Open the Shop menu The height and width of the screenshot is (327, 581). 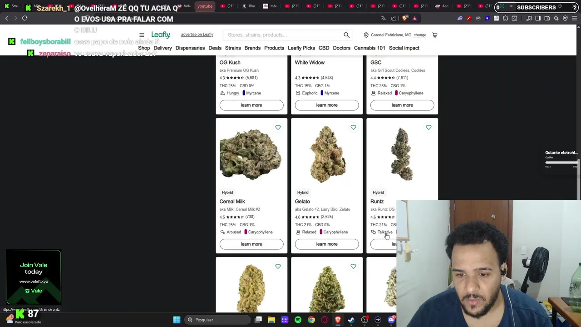point(144,48)
